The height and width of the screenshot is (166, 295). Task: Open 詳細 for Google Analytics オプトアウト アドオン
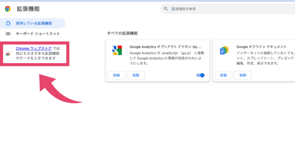[116, 75]
